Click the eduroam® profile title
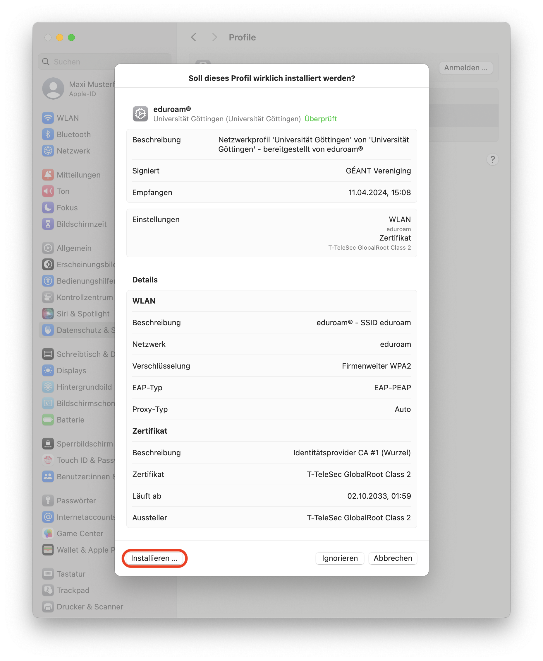The image size is (543, 661). point(172,109)
